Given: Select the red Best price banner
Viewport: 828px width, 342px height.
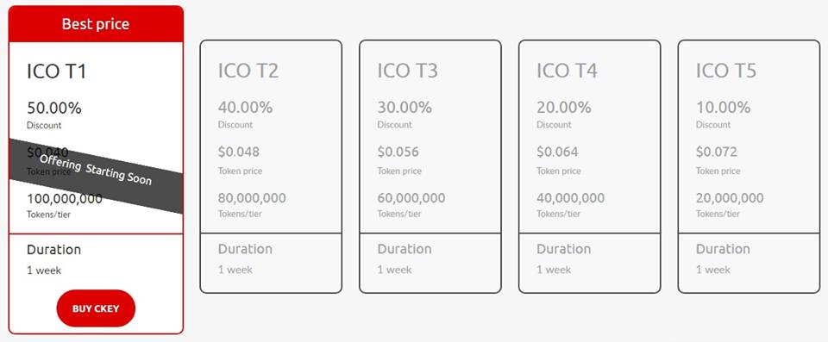Looking at the screenshot, I should (96, 24).
